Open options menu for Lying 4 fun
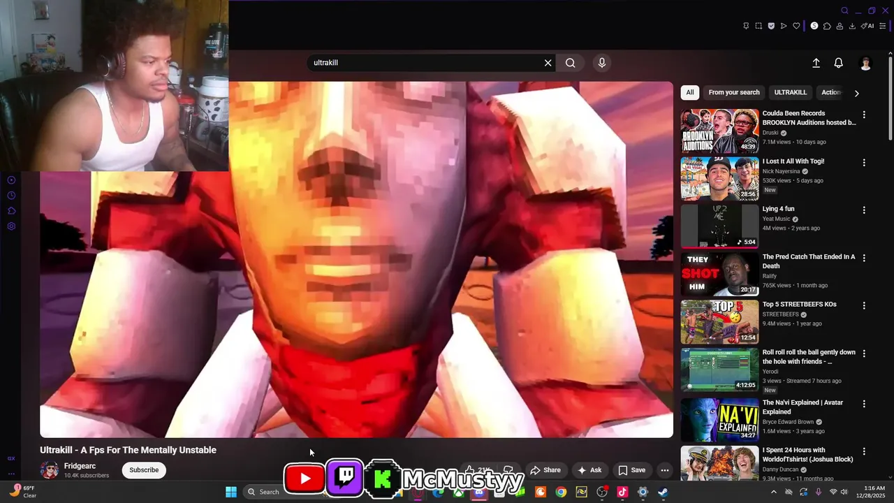Screen dimensions: 894x503 click(x=864, y=210)
